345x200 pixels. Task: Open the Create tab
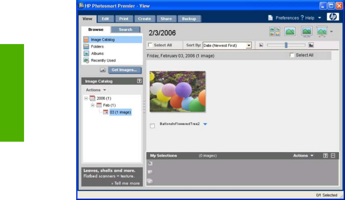point(144,19)
